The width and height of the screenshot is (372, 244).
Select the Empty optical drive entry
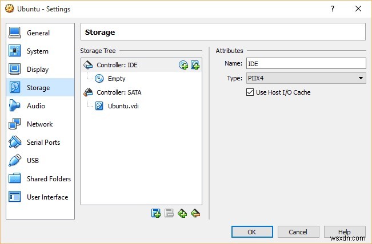point(116,79)
